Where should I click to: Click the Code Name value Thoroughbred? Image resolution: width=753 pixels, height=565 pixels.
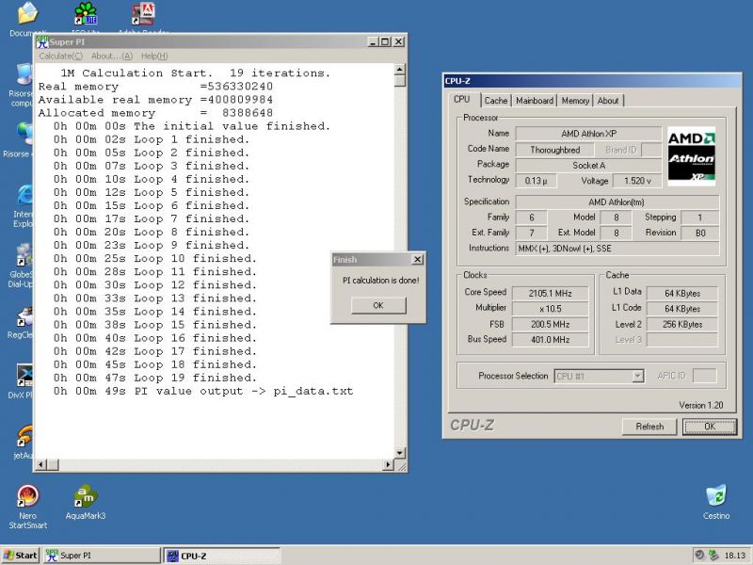pos(555,150)
